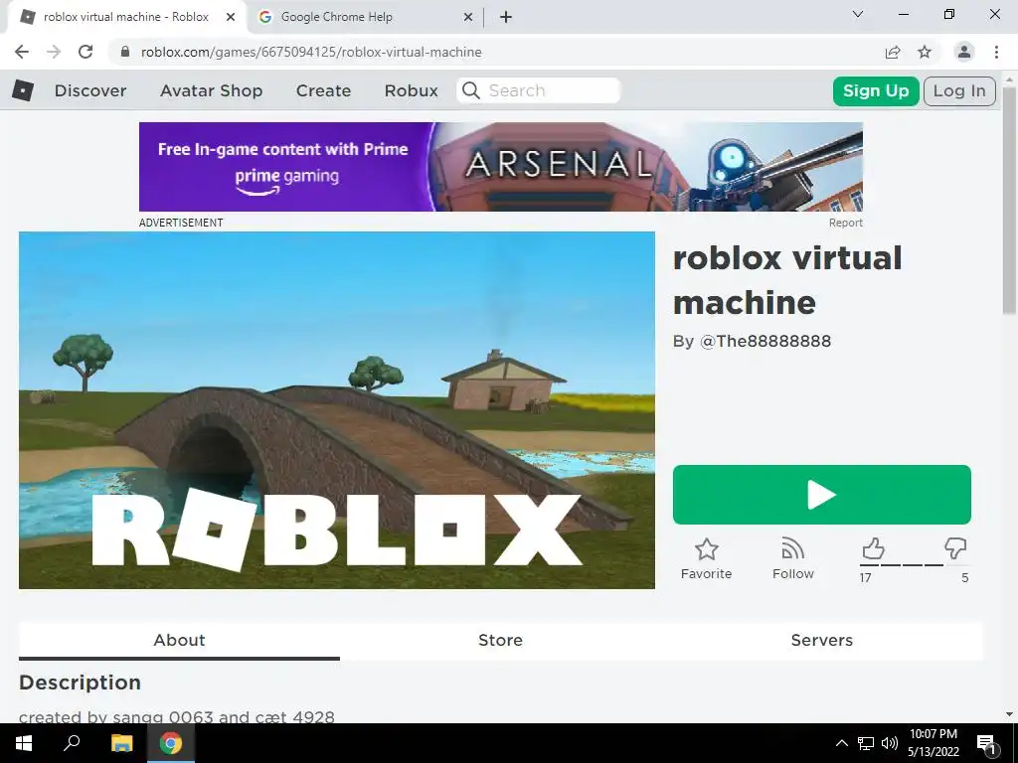Viewport: 1018px width, 763px height.
Task: Click the like/dislike vote ratio bar
Action: tap(914, 565)
